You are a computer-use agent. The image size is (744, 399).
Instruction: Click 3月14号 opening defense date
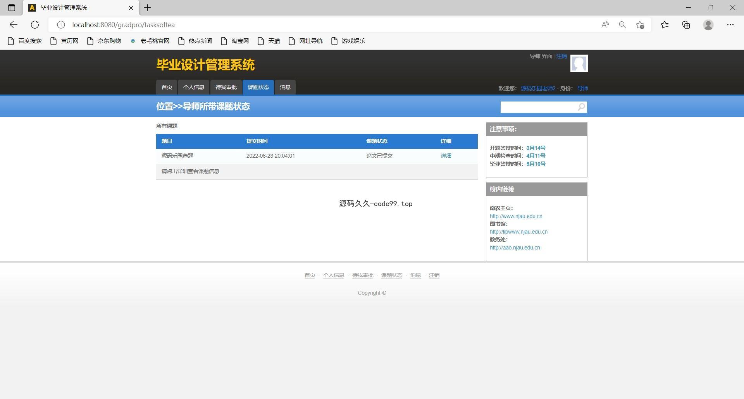coord(536,148)
